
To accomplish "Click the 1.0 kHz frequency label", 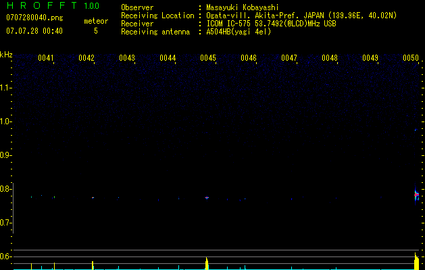I will (x=5, y=122).
